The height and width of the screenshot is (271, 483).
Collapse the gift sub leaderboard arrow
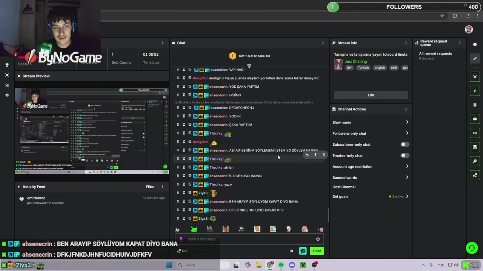(249, 66)
